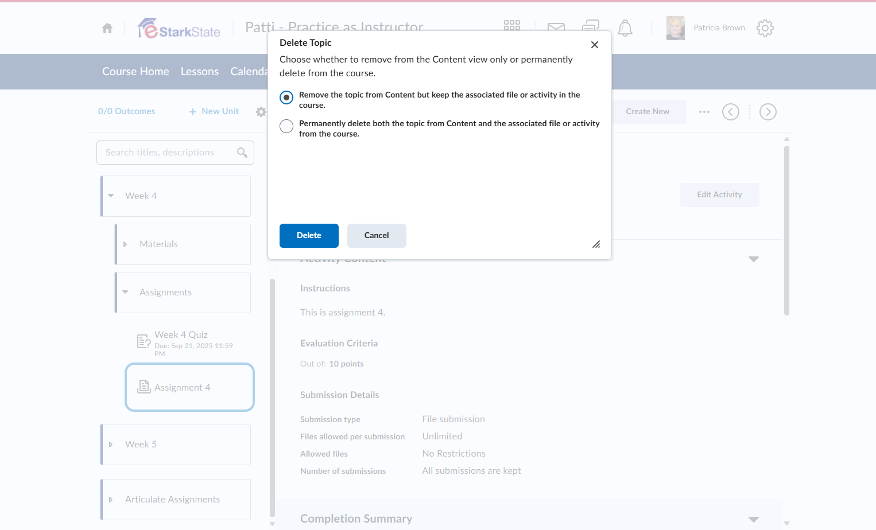The height and width of the screenshot is (530, 876).
Task: Click the table of contents scrollbar
Action: (272, 398)
